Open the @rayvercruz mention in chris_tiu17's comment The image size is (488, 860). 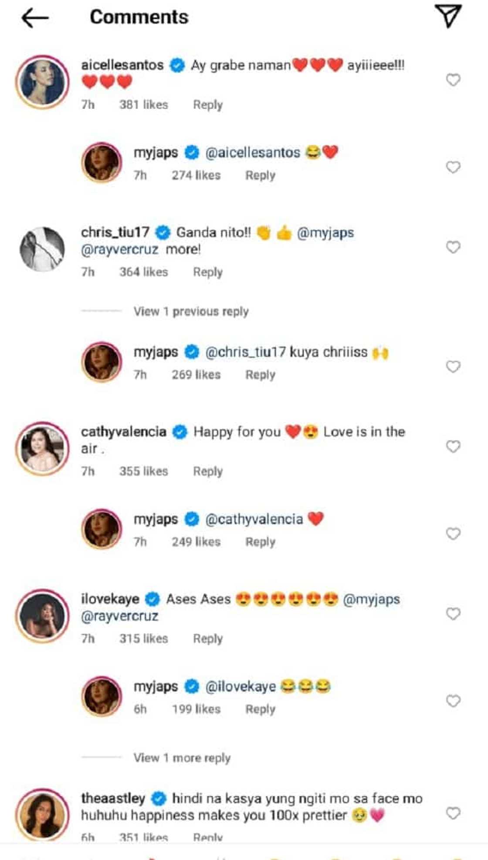[x=119, y=249]
